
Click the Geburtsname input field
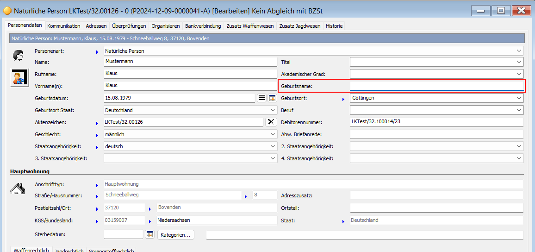tap(436, 86)
